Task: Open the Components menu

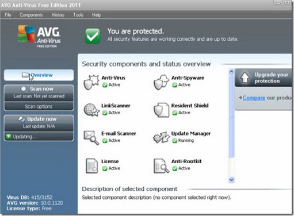Action: 31,15
